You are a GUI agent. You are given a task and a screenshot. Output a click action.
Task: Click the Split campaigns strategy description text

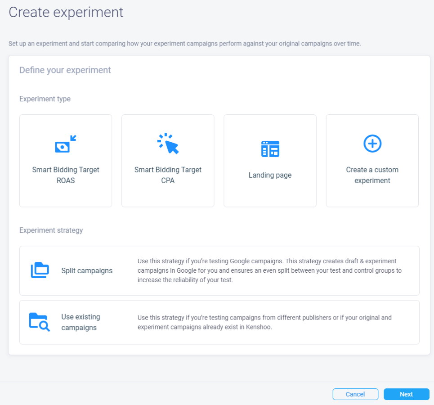coord(269,270)
